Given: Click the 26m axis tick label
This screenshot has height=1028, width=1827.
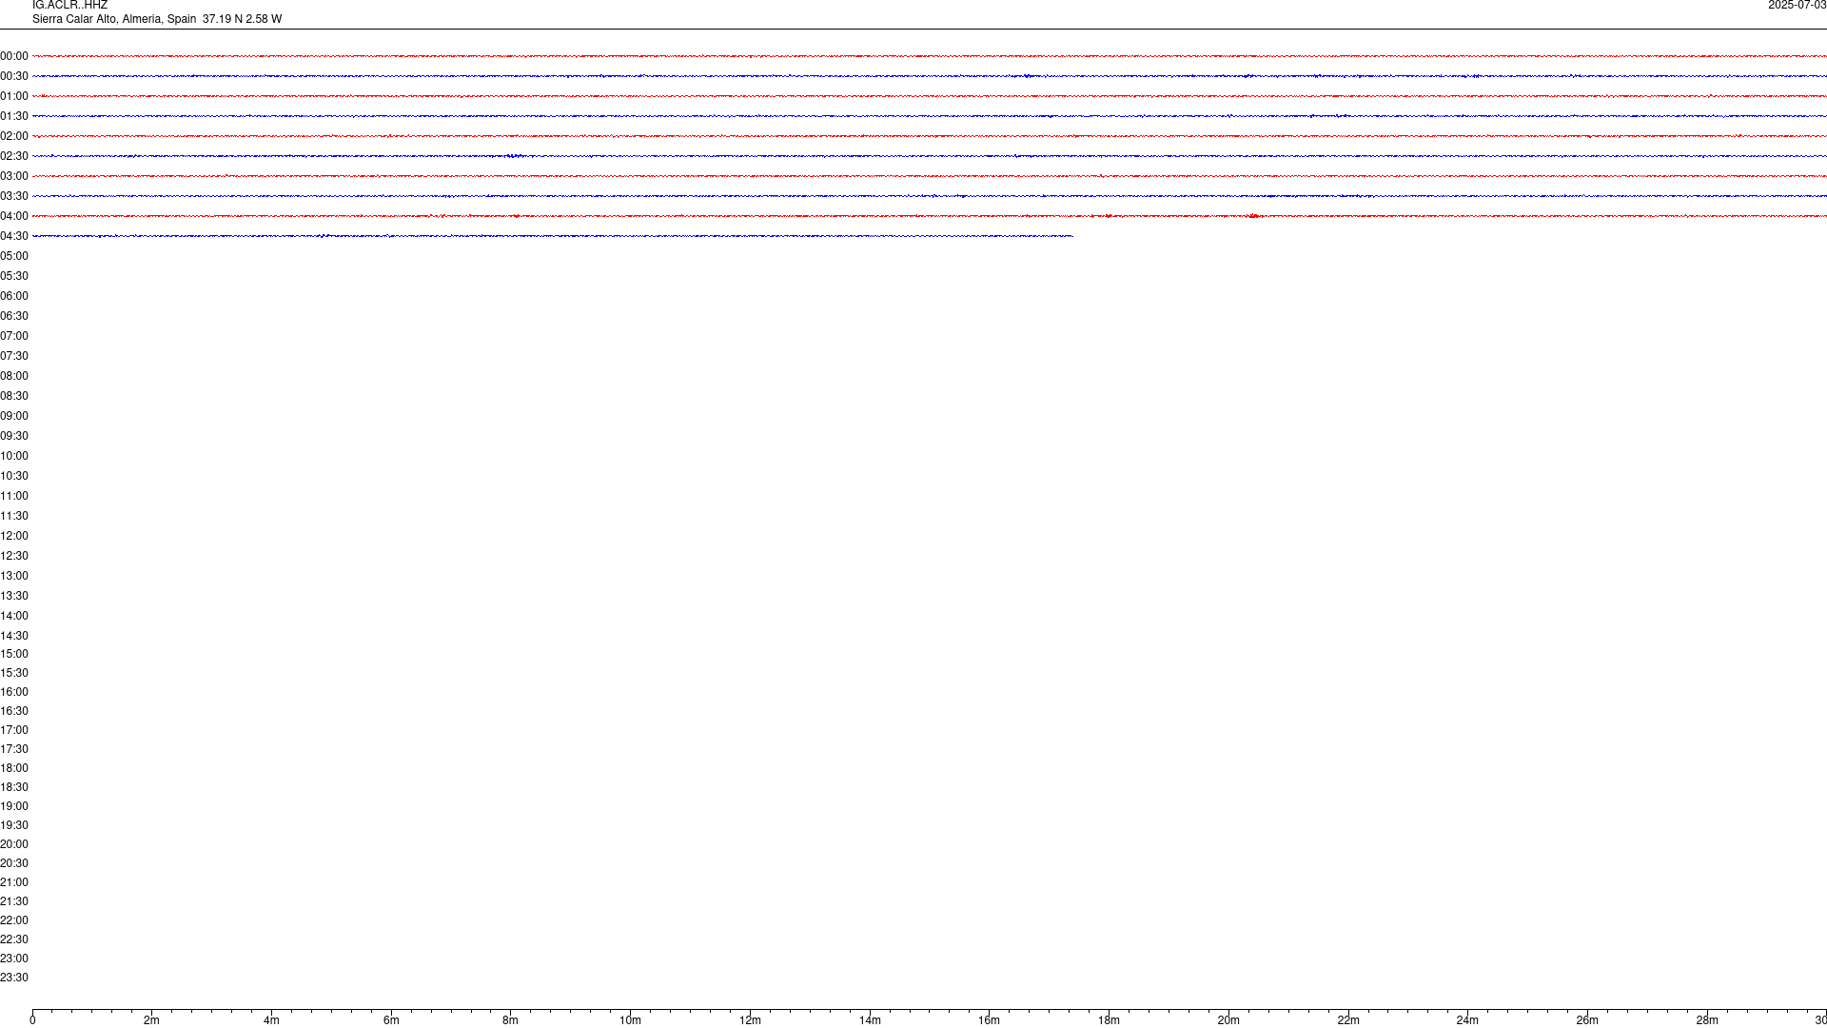Looking at the screenshot, I should coord(1587,1020).
